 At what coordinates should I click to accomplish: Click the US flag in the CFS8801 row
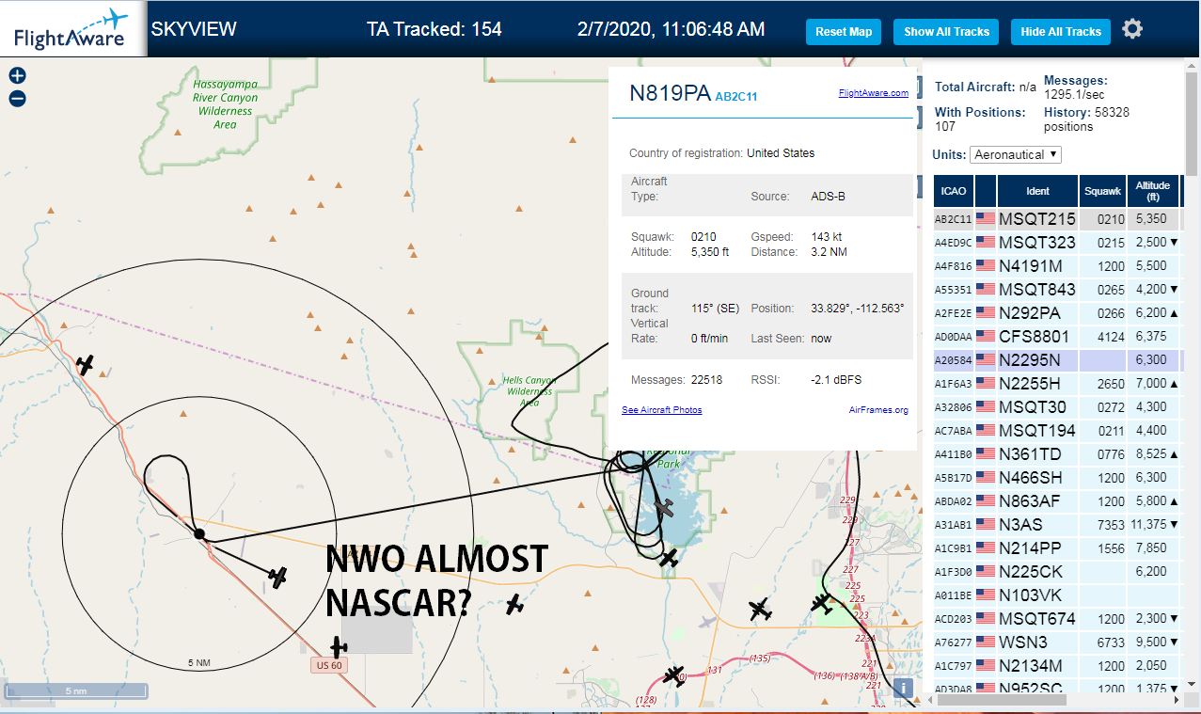986,336
